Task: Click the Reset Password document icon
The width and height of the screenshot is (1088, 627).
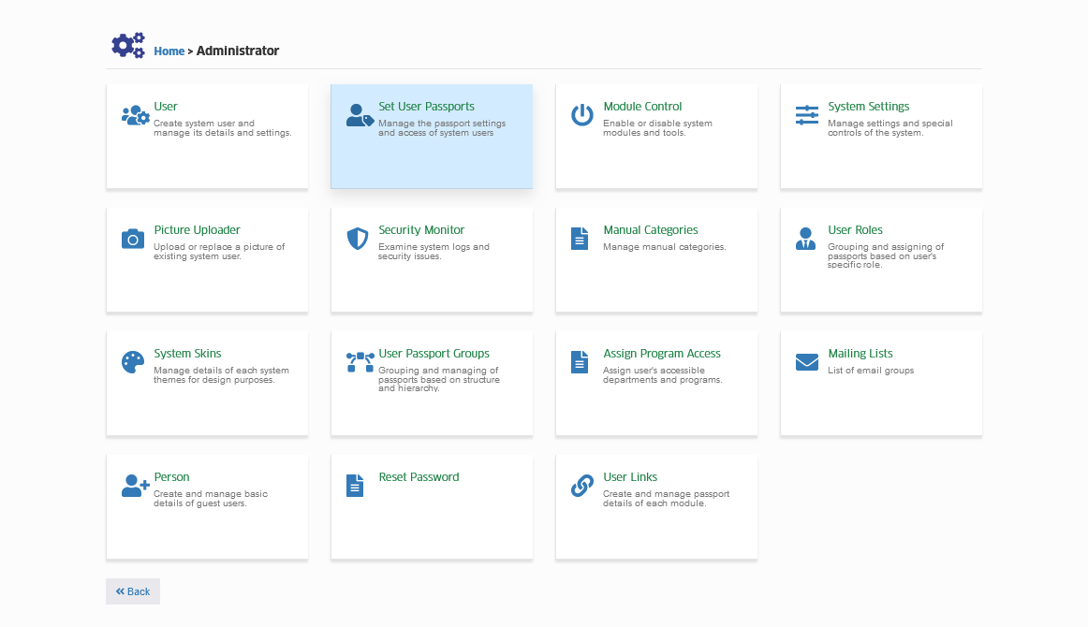Action: 355,486
